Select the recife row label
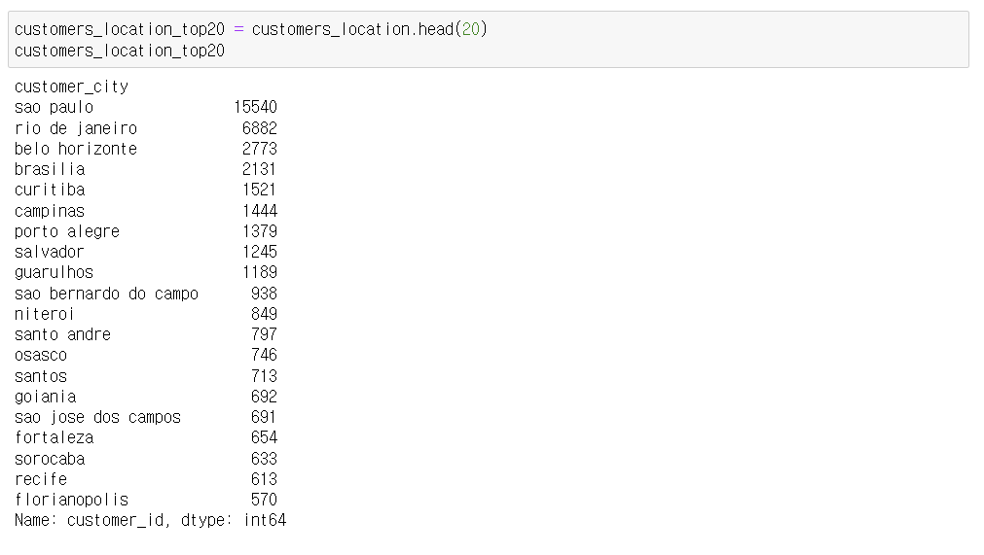 tap(41, 479)
